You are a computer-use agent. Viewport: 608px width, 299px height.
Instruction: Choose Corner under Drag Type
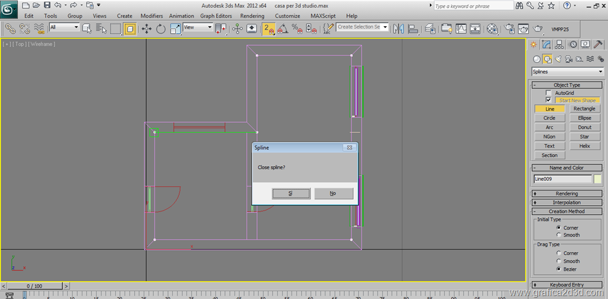click(558, 253)
